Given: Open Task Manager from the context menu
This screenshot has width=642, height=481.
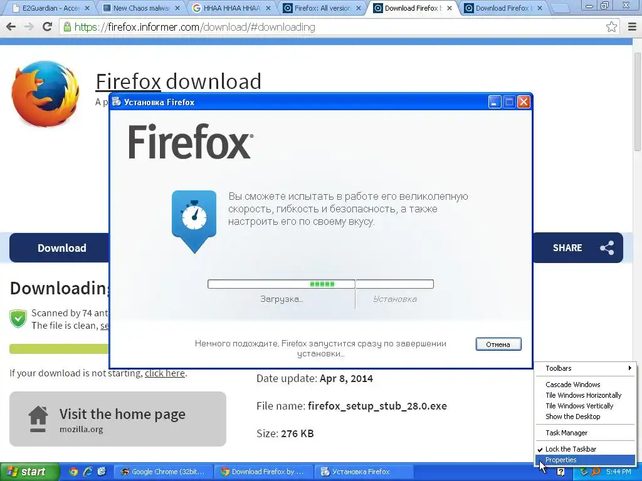Looking at the screenshot, I should click(x=586, y=433).
